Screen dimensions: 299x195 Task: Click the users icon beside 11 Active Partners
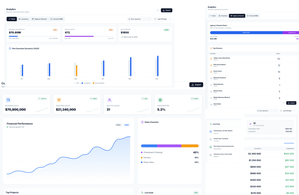[250, 124]
